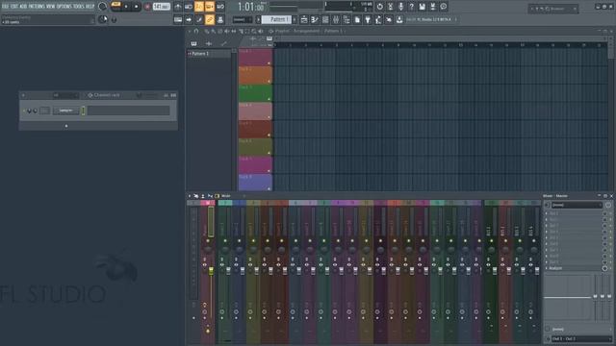Click plus button right of Pattern 1
The width and height of the screenshot is (616, 346).
pos(295,19)
